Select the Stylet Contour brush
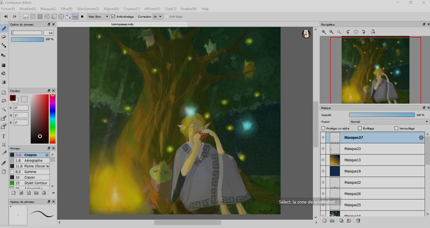430x228 pixels. pos(29,183)
